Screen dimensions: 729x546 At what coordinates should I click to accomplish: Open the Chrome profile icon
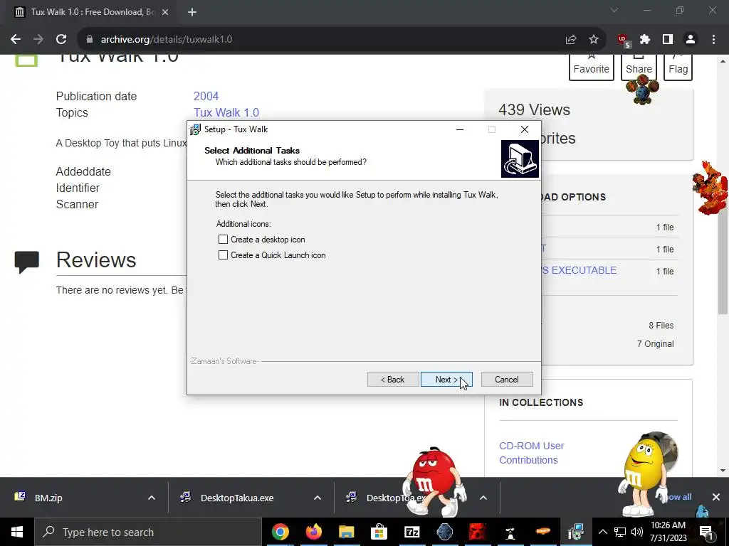pos(691,40)
